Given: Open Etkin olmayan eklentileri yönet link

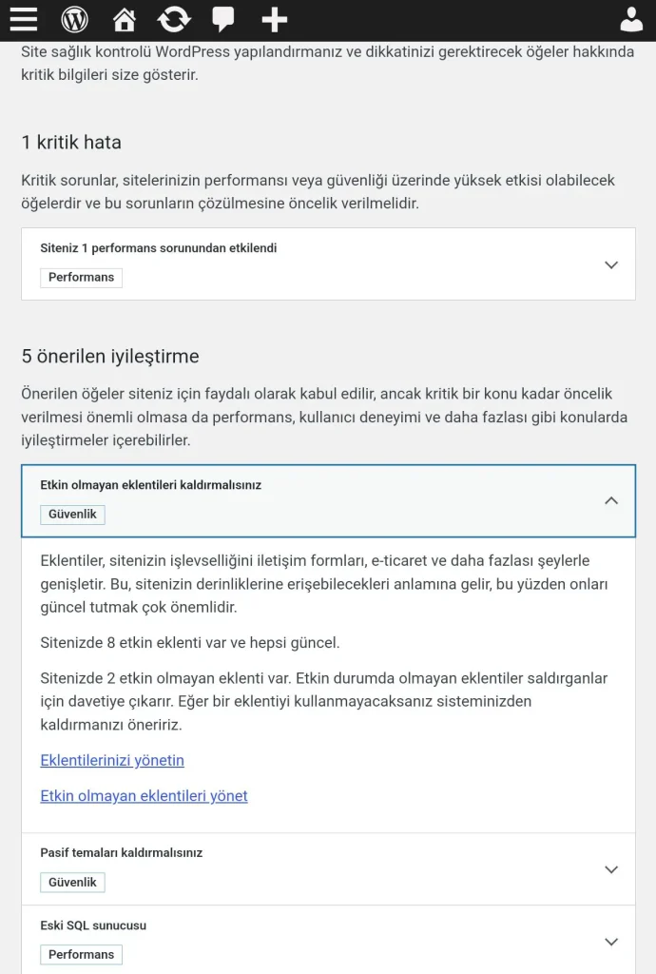Looking at the screenshot, I should [144, 796].
